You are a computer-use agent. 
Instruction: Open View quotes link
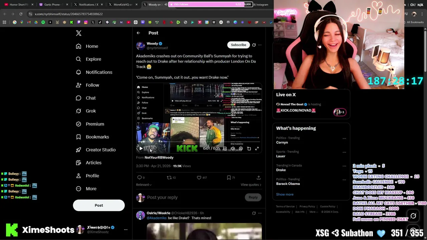pyautogui.click(x=251, y=185)
